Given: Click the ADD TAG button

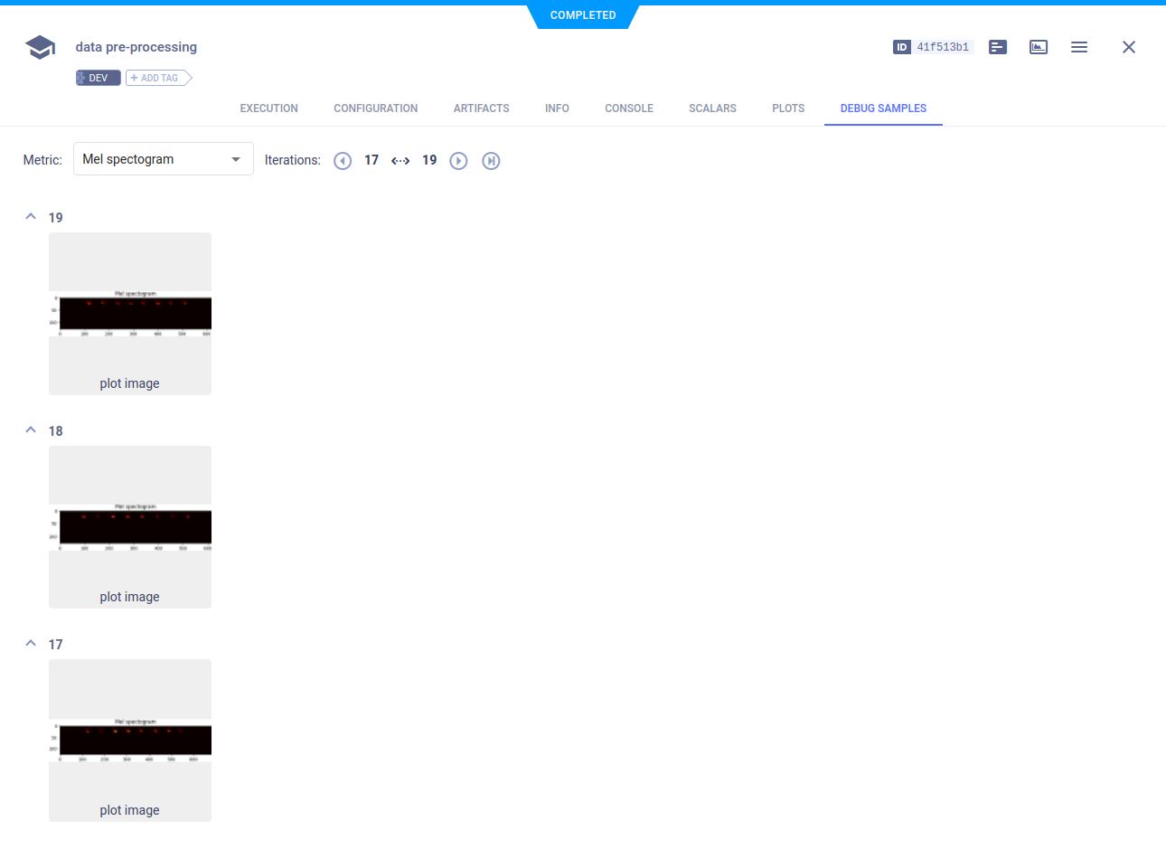Looking at the screenshot, I should pos(158,79).
